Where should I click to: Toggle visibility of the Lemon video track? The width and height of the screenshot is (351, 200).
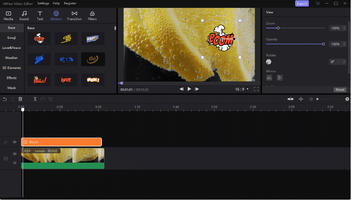coord(15,154)
